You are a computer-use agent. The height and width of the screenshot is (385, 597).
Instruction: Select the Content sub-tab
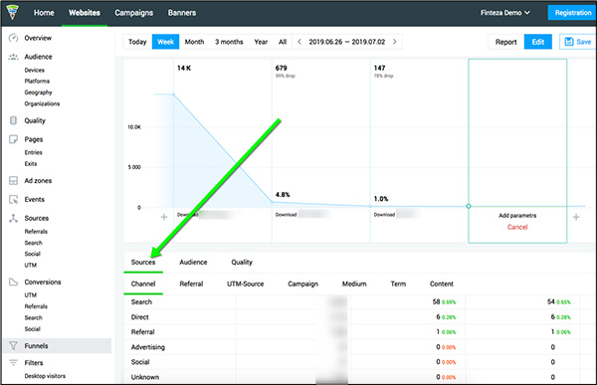point(442,284)
